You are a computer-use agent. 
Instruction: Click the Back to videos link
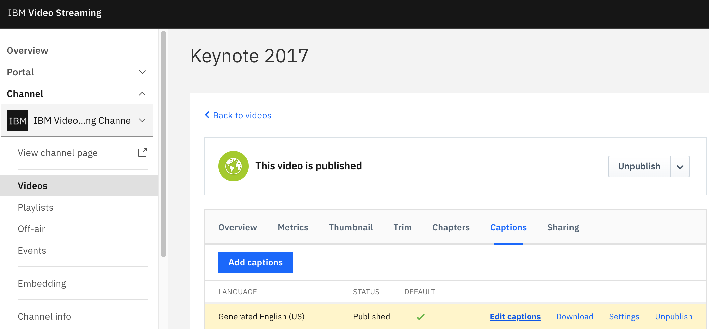(x=242, y=115)
